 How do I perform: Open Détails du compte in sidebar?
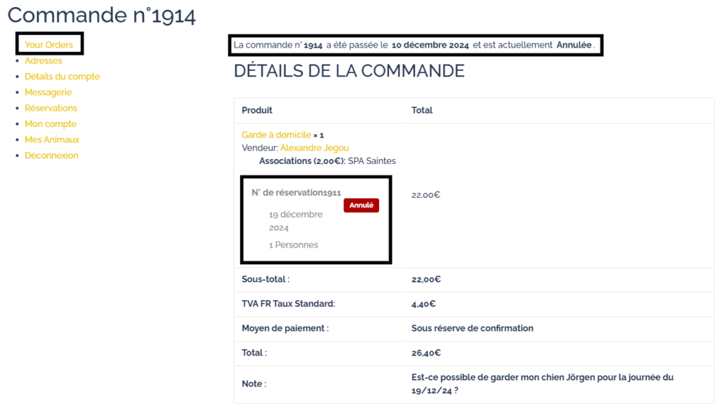pyautogui.click(x=62, y=76)
